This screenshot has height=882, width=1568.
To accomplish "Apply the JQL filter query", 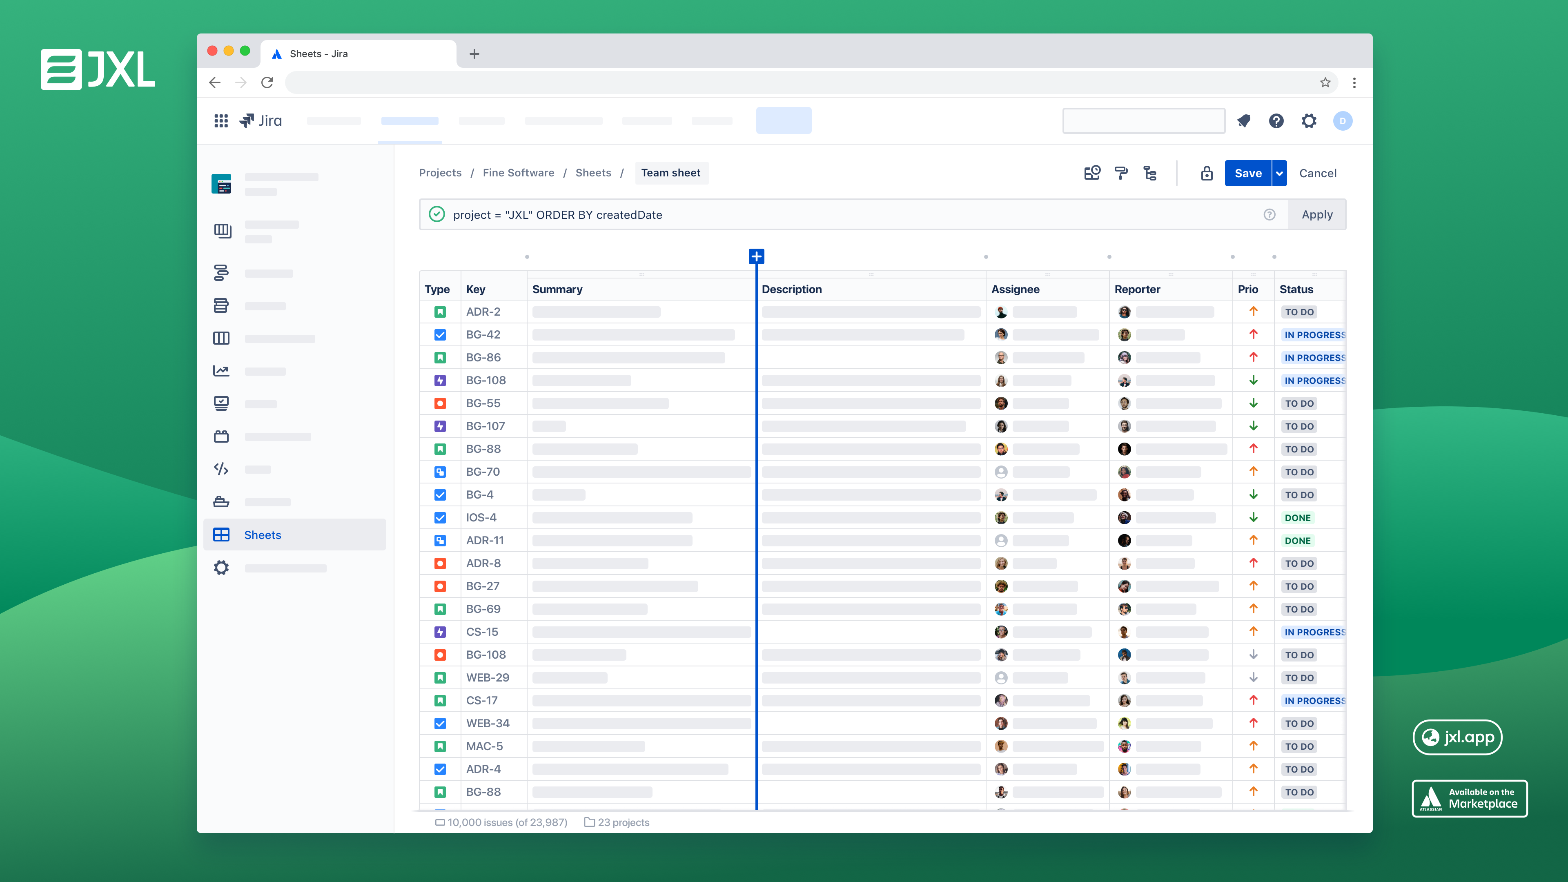I will pos(1316,214).
